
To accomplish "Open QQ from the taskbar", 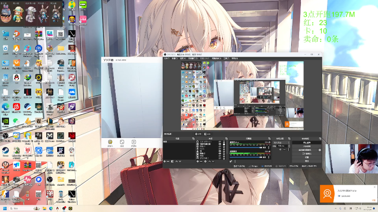I will [x=57, y=208].
